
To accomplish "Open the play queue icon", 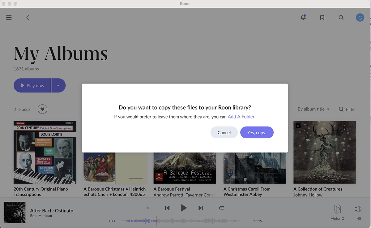I will point(221,208).
